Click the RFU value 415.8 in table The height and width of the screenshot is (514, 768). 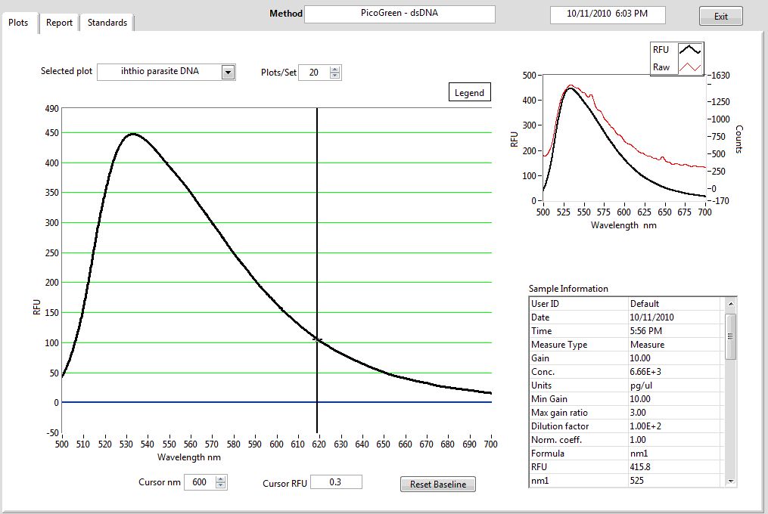coord(640,467)
